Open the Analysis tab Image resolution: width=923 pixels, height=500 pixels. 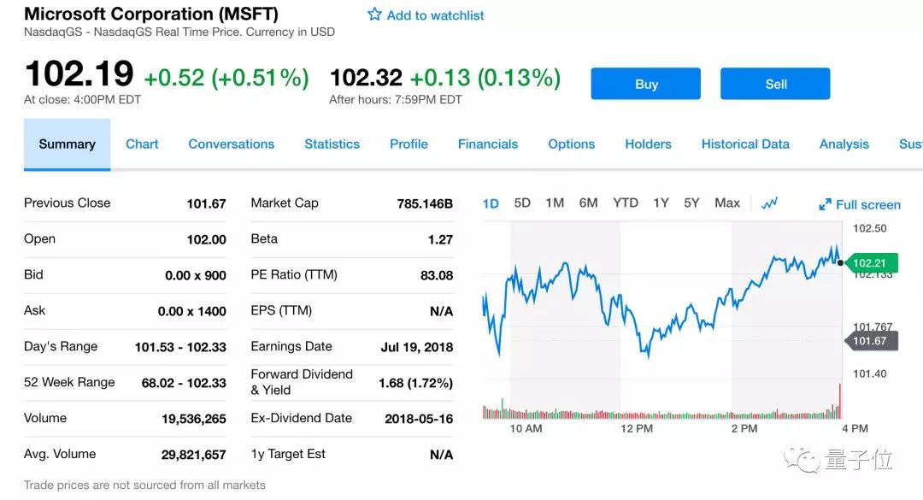844,144
